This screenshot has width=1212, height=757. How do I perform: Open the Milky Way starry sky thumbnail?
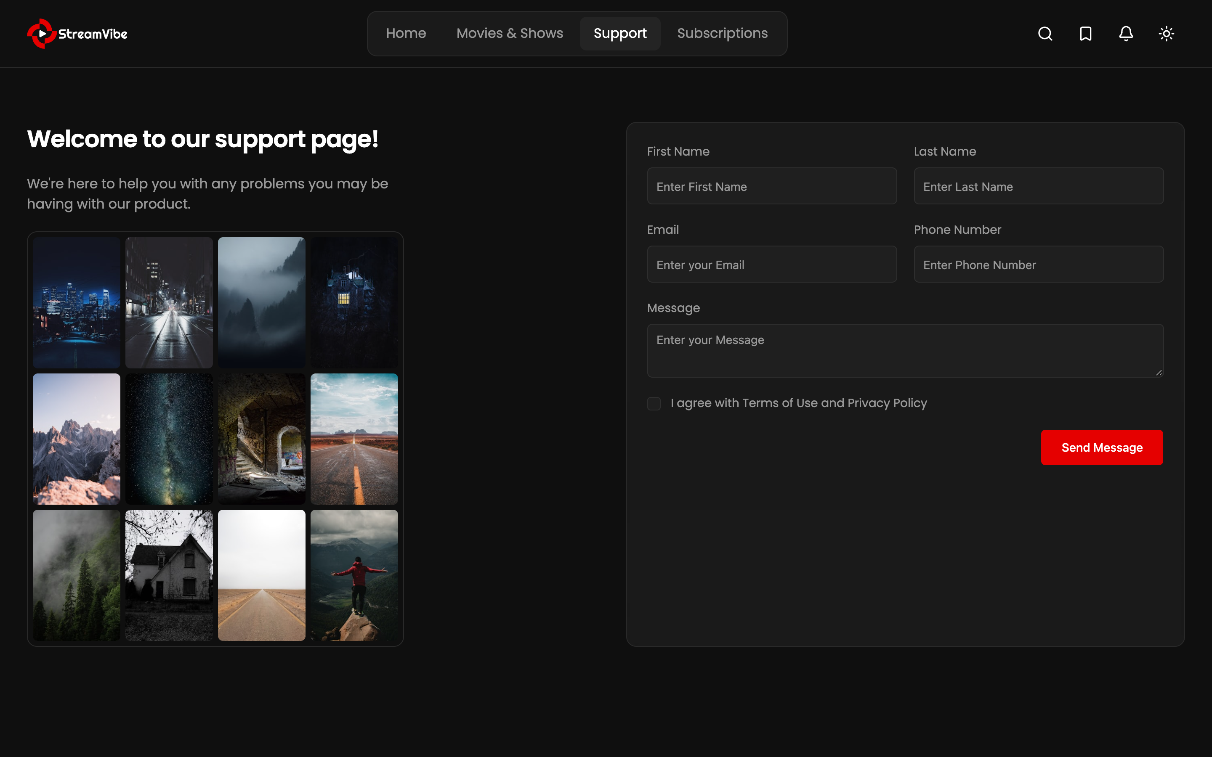169,439
